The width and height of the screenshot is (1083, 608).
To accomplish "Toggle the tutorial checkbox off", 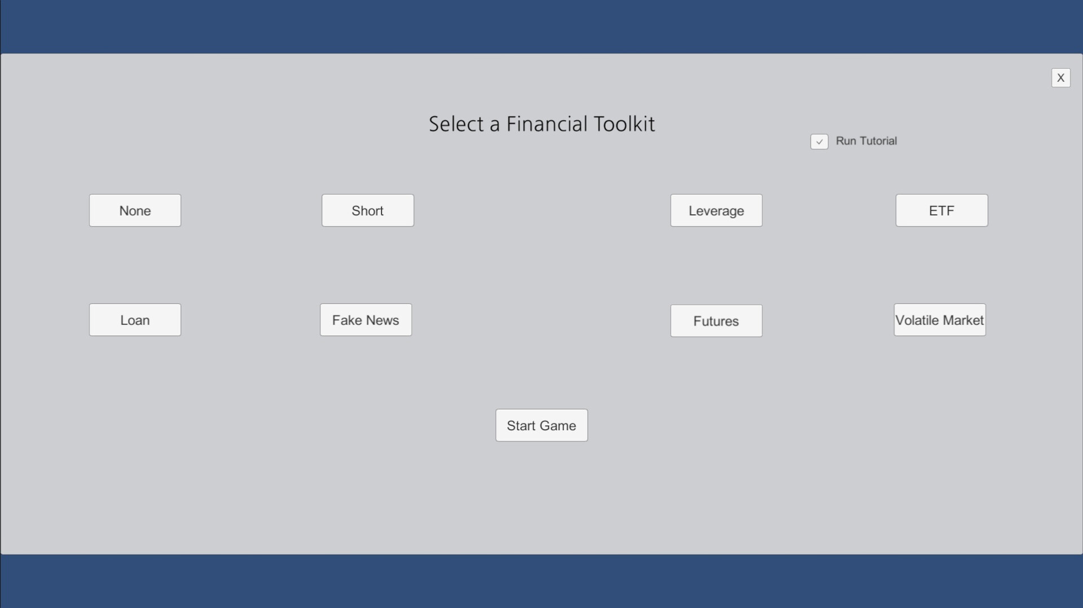I will click(819, 141).
